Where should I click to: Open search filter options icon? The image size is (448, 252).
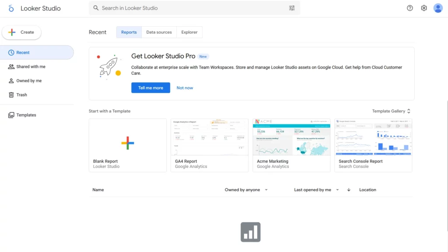click(x=292, y=8)
